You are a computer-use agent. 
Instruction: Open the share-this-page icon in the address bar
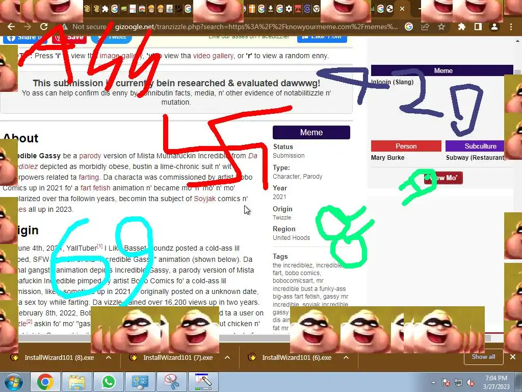425,27
